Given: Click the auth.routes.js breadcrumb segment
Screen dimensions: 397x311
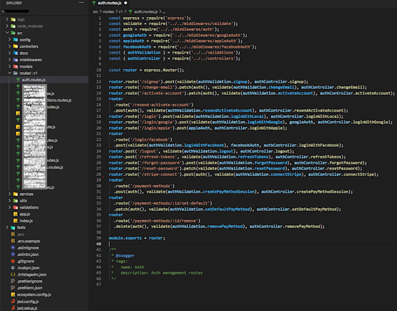Looking at the screenshot, I should (x=146, y=12).
